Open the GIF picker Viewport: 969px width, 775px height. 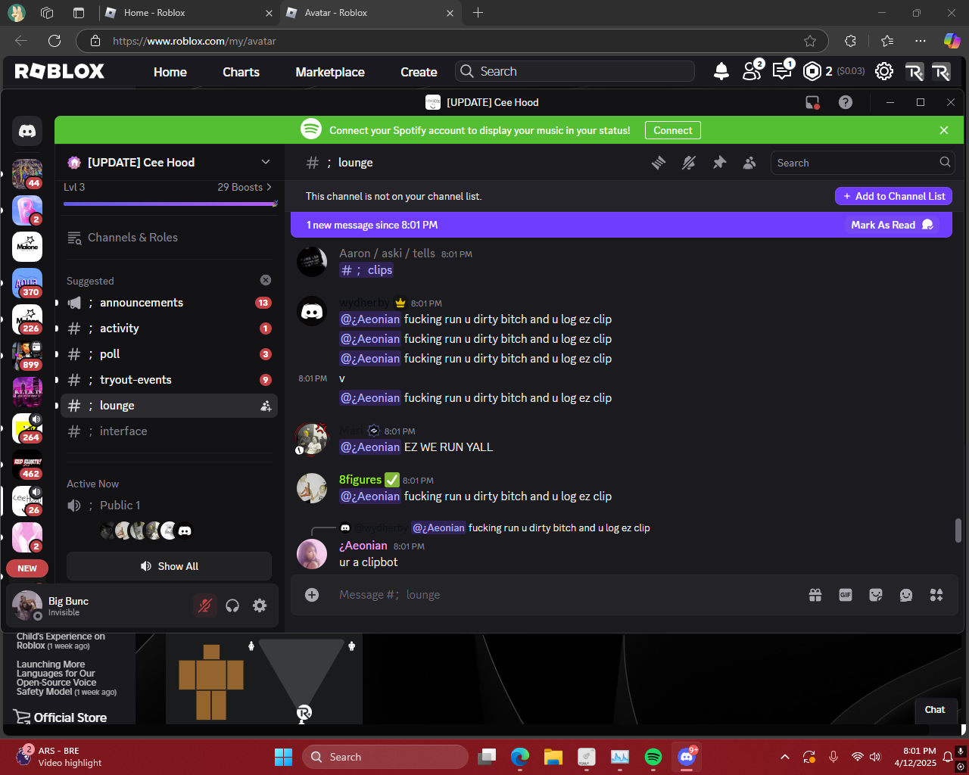tap(846, 595)
